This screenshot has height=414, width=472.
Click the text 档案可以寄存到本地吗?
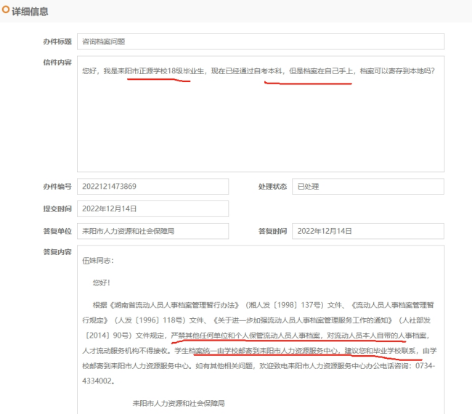click(397, 71)
